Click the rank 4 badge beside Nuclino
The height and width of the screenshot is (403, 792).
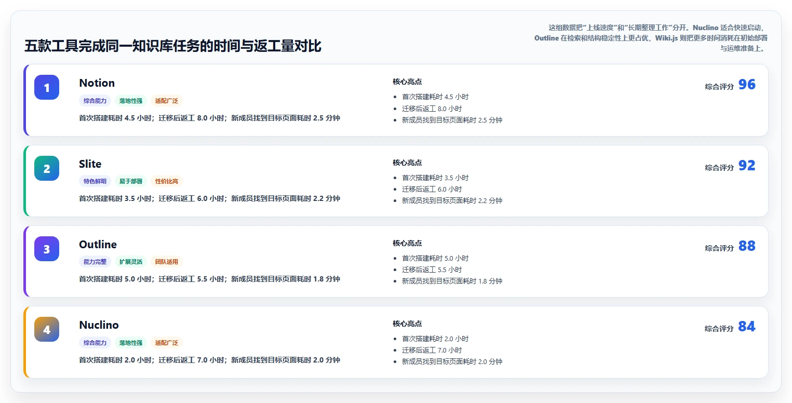pos(47,329)
